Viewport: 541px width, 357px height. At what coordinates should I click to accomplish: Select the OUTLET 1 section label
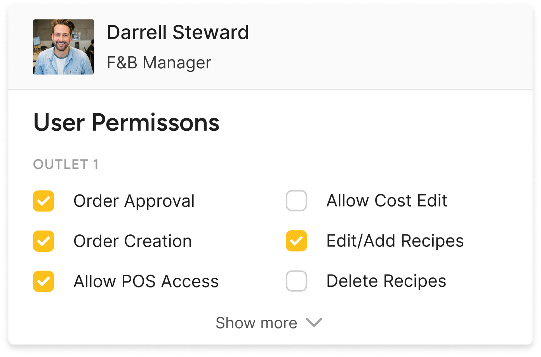click(x=66, y=165)
